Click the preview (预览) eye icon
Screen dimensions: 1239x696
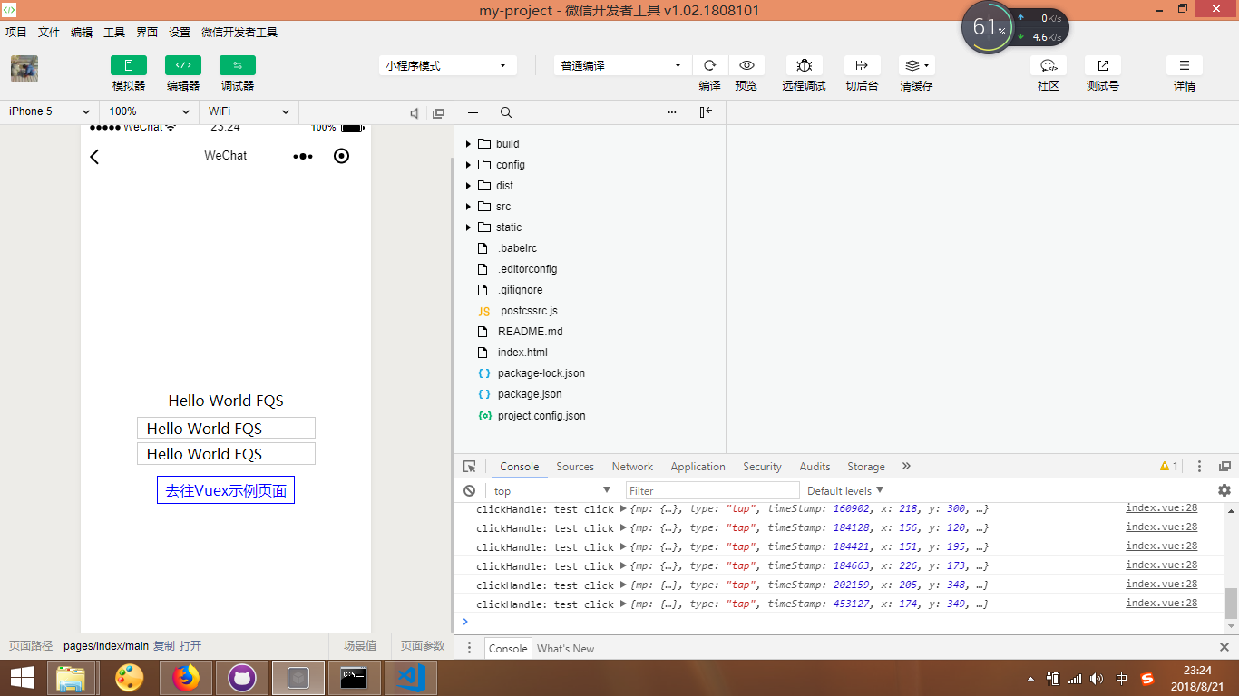(x=746, y=65)
